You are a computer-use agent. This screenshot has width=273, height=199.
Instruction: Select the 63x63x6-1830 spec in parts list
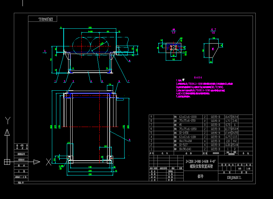[x=187, y=117]
